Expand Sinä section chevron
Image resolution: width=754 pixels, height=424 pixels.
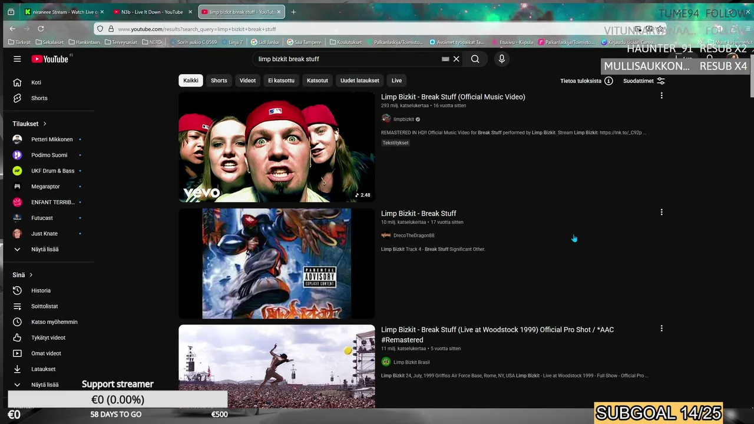31,275
